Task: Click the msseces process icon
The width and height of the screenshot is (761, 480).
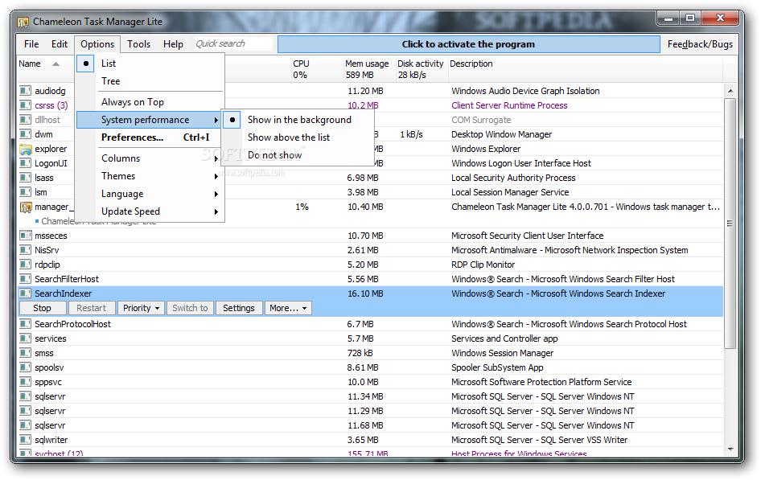Action: click(x=25, y=236)
